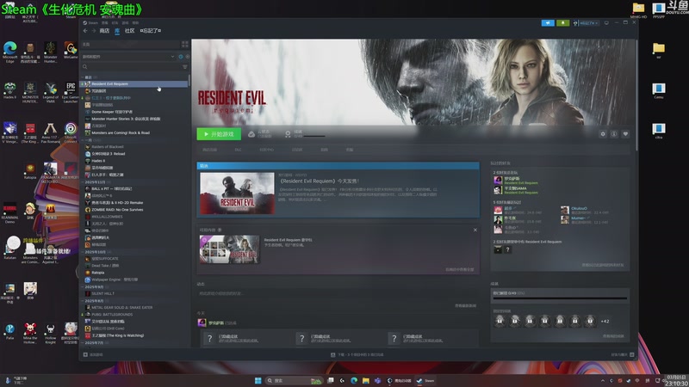
Task: Select BALL x PIT in the game list
Action: click(135, 188)
